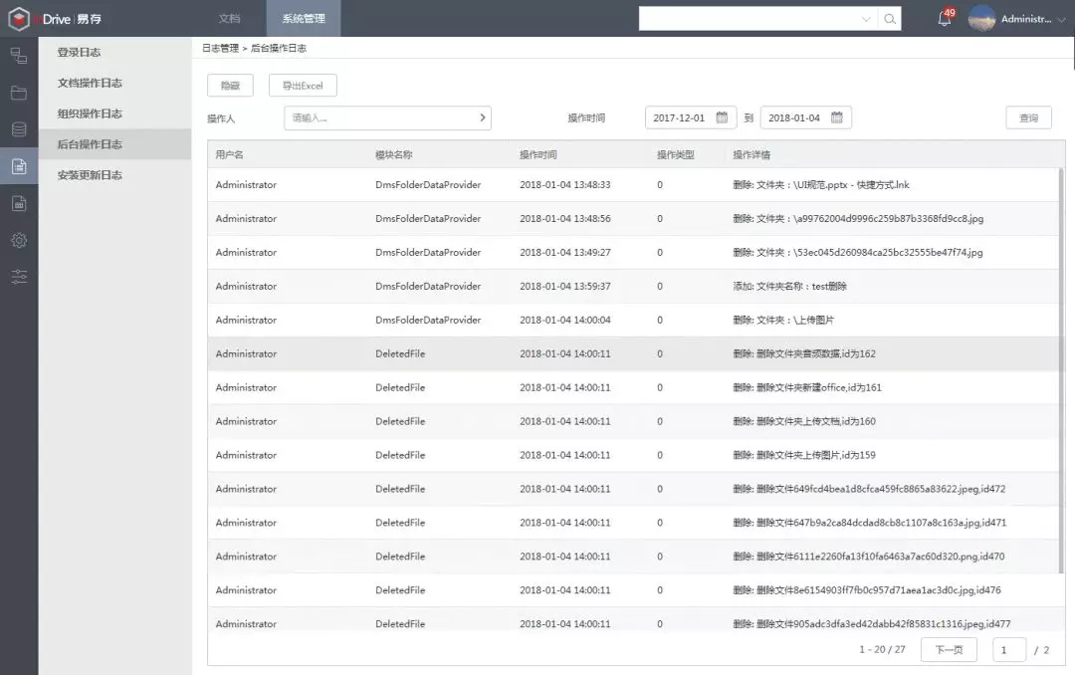Click the 用户名 column header
Screen dimensions: 1075x675
pyautogui.click(x=230, y=154)
